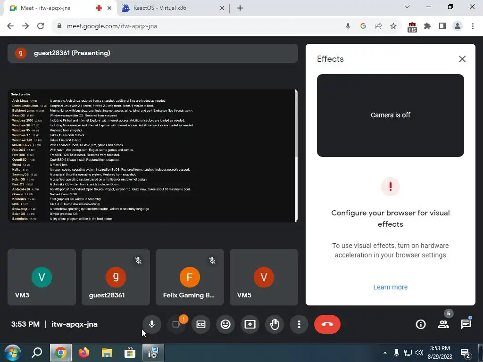Raise your hand

click(275, 324)
